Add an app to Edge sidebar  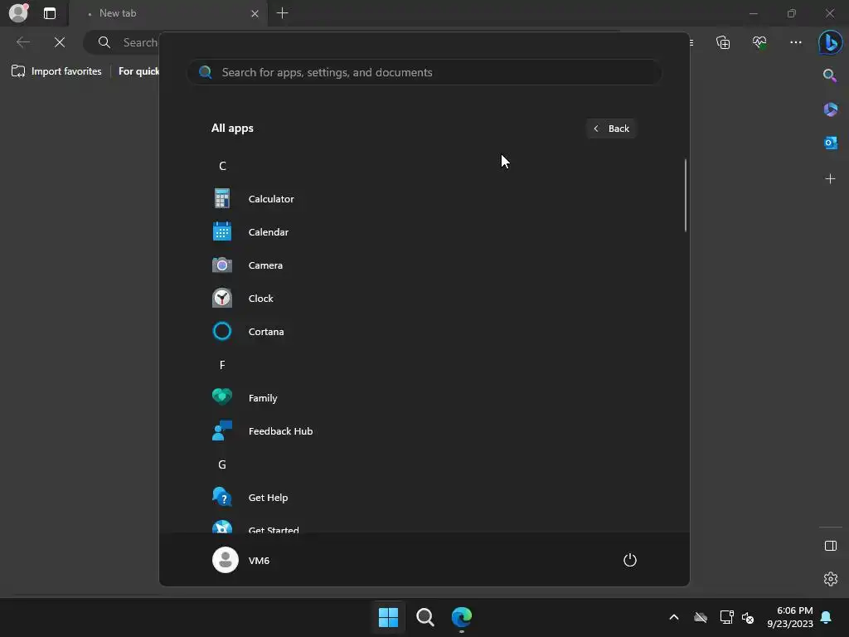tap(830, 178)
